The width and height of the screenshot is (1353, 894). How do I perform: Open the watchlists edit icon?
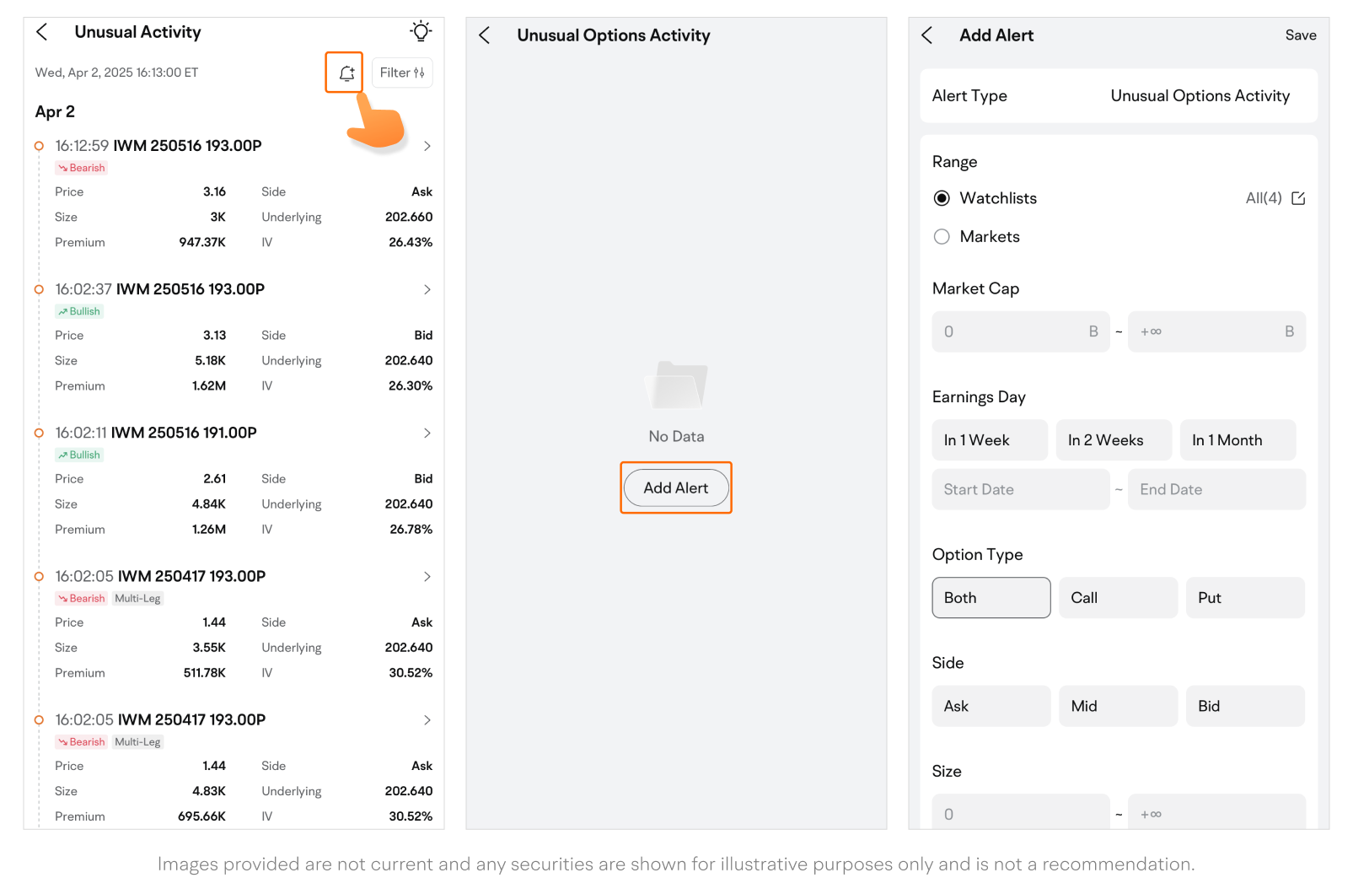point(1298,198)
